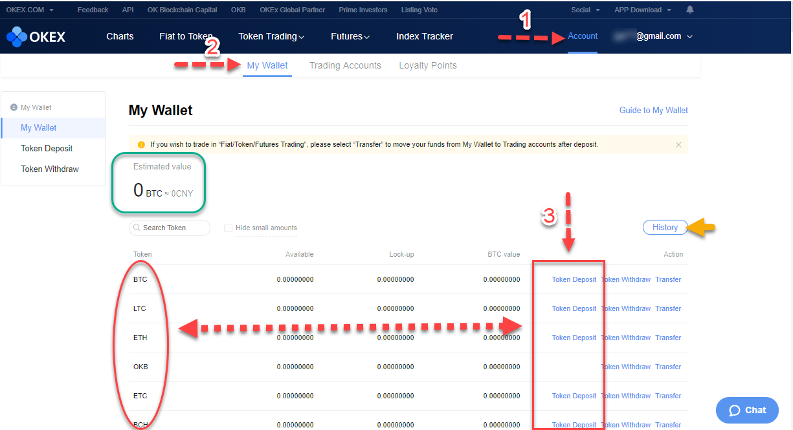Open Listing Vote link
The image size is (793, 430).
[419, 10]
